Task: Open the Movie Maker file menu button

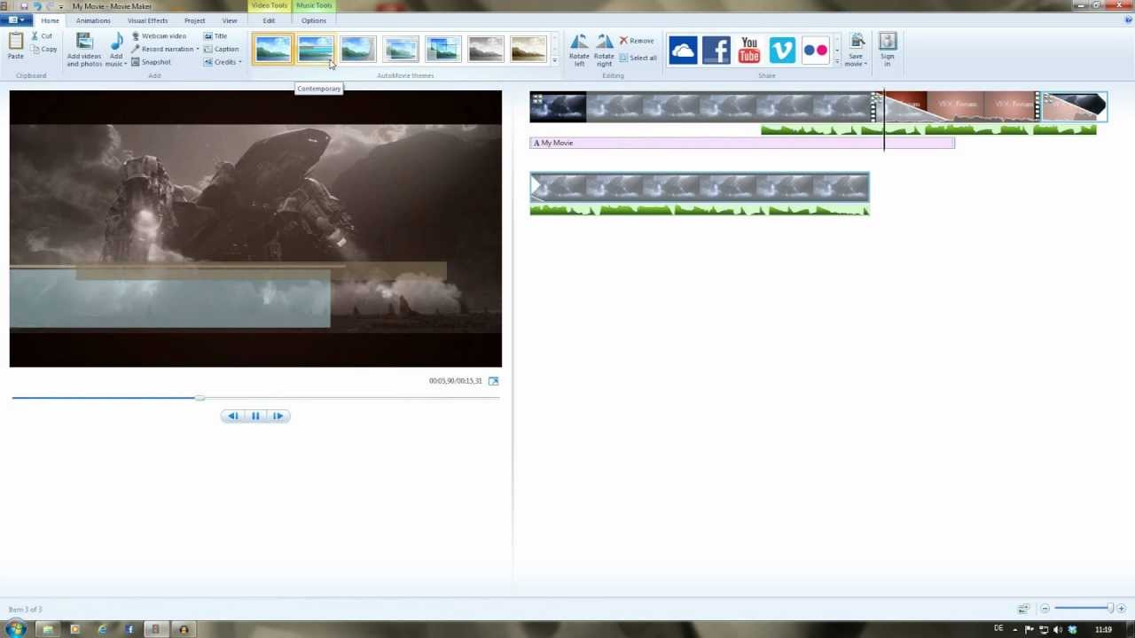Action: [x=16, y=20]
